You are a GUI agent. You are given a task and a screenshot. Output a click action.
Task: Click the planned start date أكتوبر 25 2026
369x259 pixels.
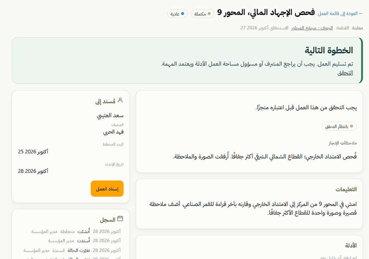tap(33, 152)
